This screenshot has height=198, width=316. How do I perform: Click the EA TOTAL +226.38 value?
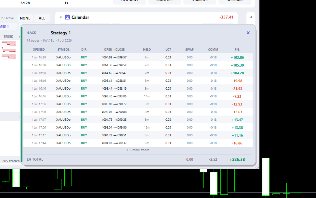(x=237, y=159)
